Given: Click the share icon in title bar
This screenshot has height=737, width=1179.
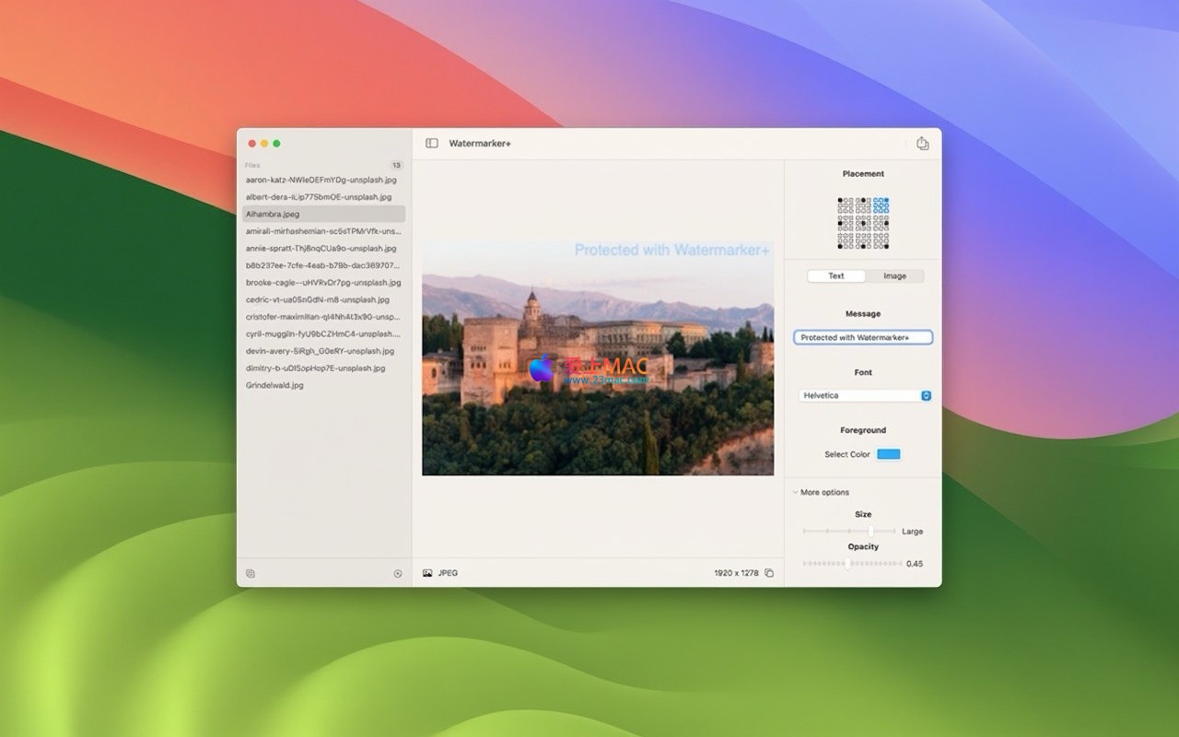Looking at the screenshot, I should tap(922, 144).
